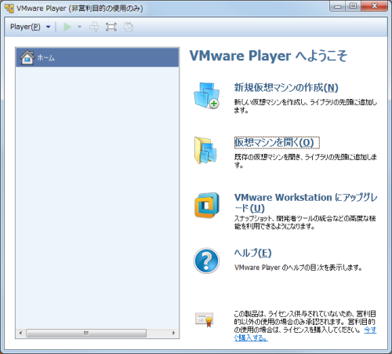Click 仮想マシンを開く(O) link
This screenshot has width=392, height=354.
tap(277, 143)
